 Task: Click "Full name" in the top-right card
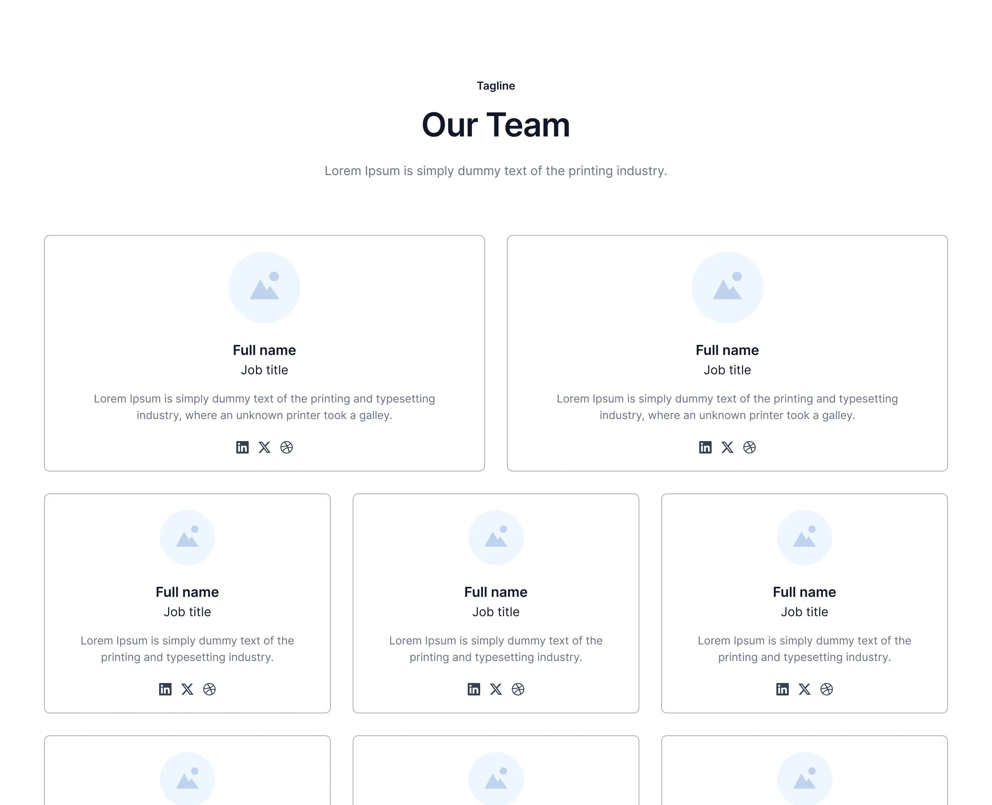point(727,350)
